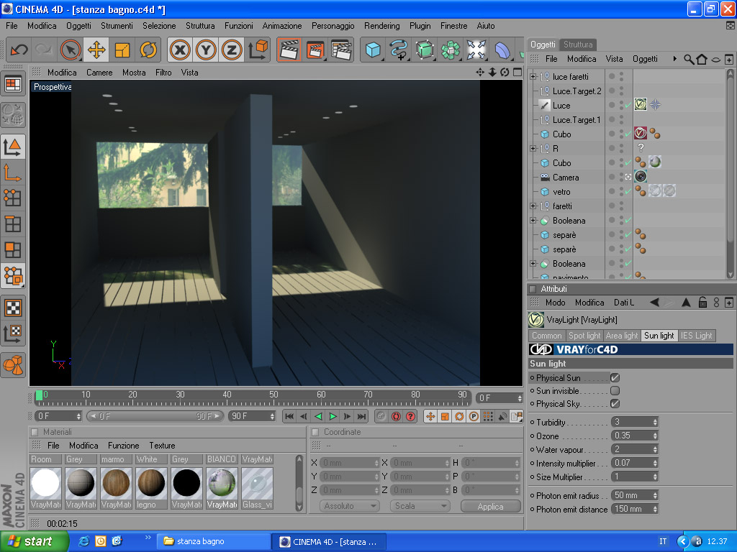Viewport: 737px width, 552px height.
Task: Enable the polygons mode icon
Action: [13, 249]
